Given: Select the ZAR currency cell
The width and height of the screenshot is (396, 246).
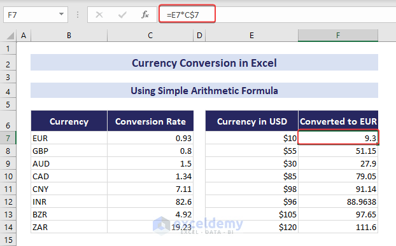Looking at the screenshot, I should 69,227.
